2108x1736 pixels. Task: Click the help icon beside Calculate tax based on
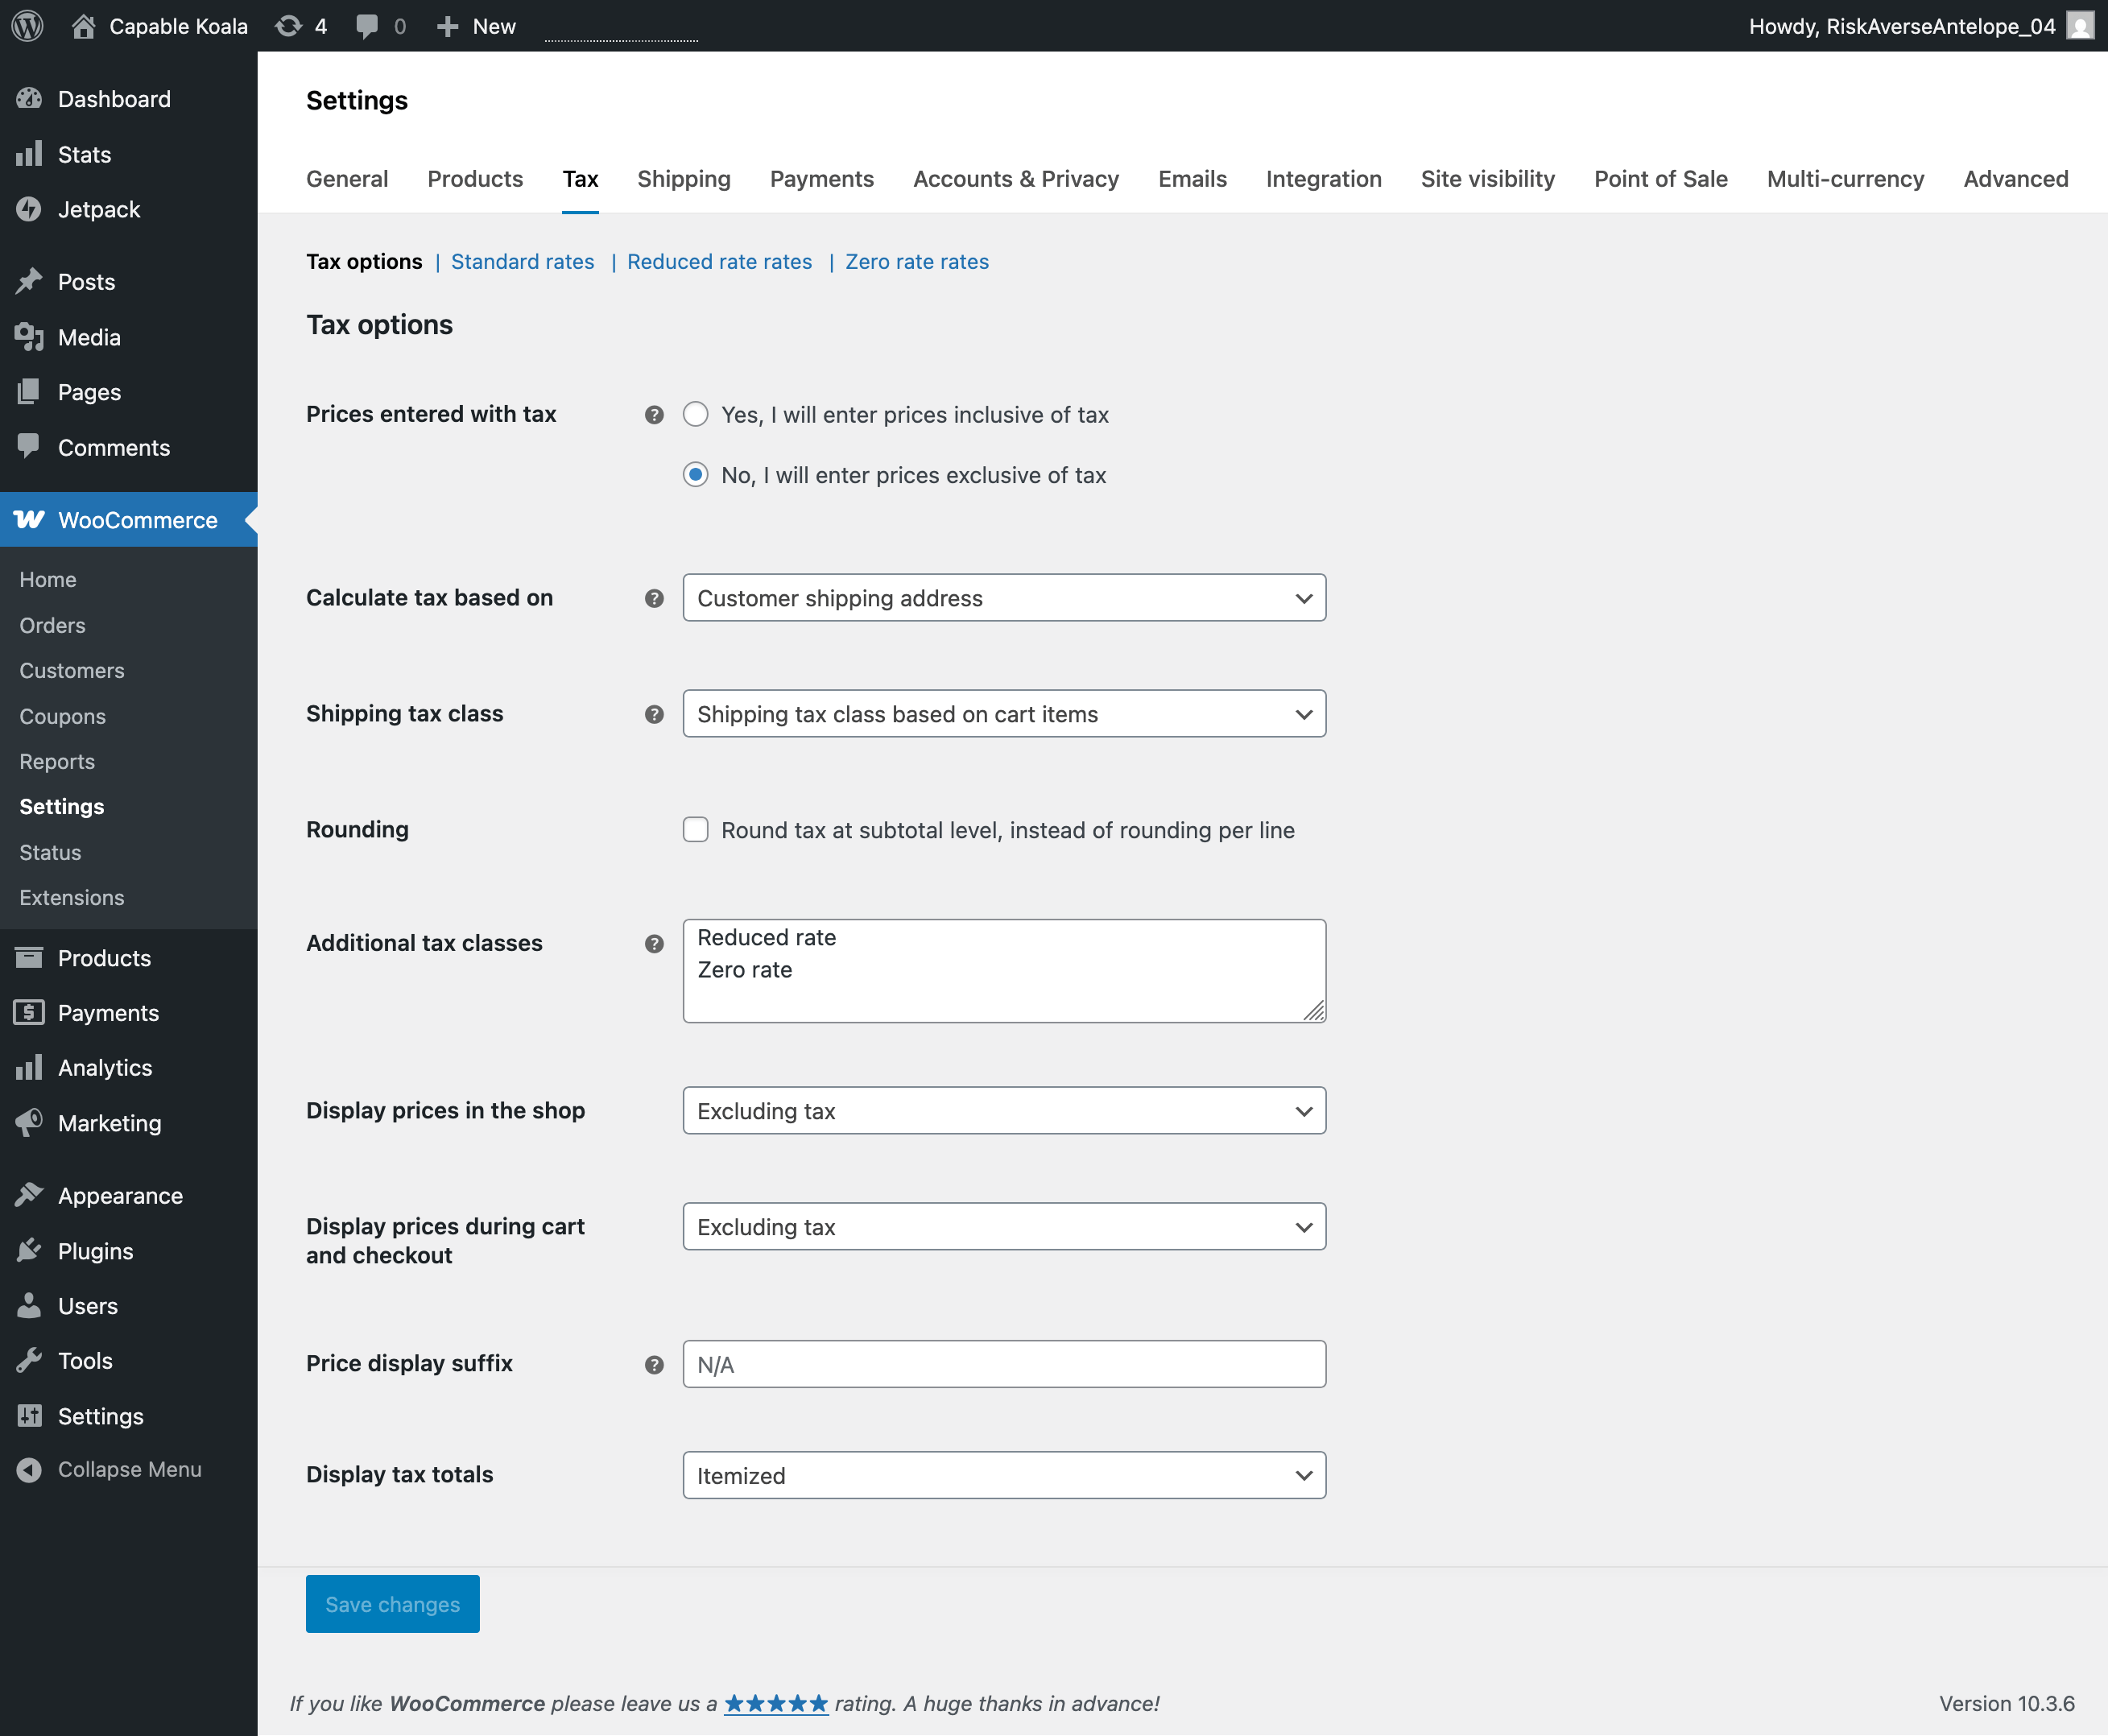(654, 598)
